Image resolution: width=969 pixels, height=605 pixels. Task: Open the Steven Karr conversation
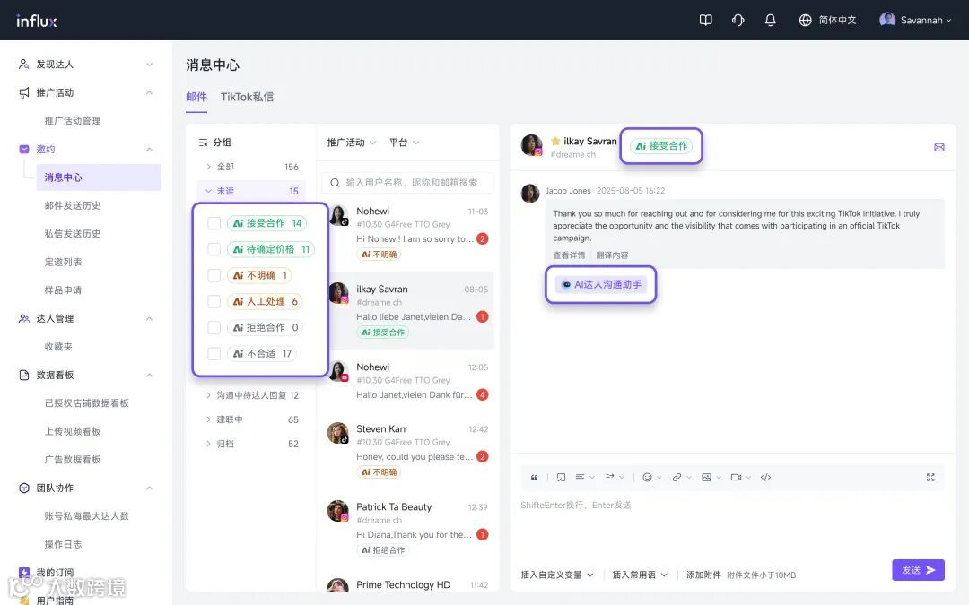coord(408,451)
